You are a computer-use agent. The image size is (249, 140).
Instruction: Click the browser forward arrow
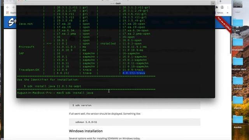13,7
